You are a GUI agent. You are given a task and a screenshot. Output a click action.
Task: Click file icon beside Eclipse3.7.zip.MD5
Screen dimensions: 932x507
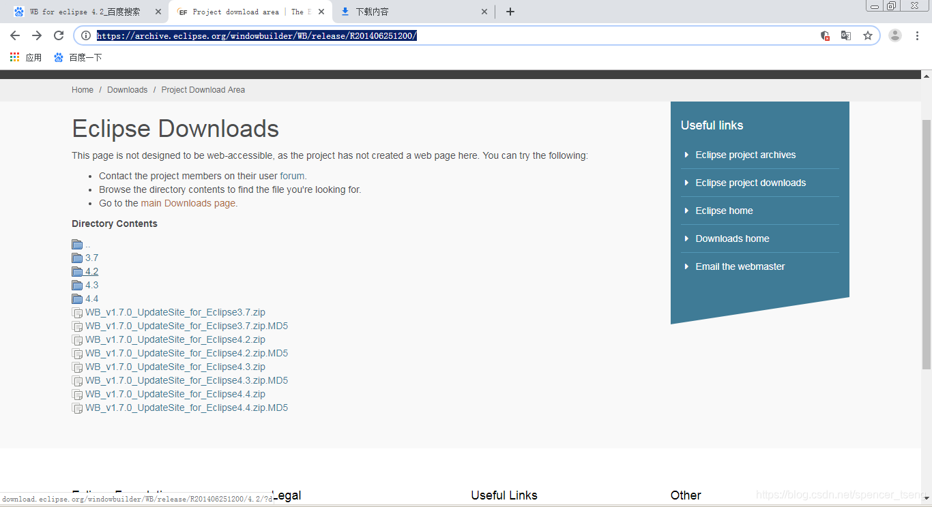77,326
